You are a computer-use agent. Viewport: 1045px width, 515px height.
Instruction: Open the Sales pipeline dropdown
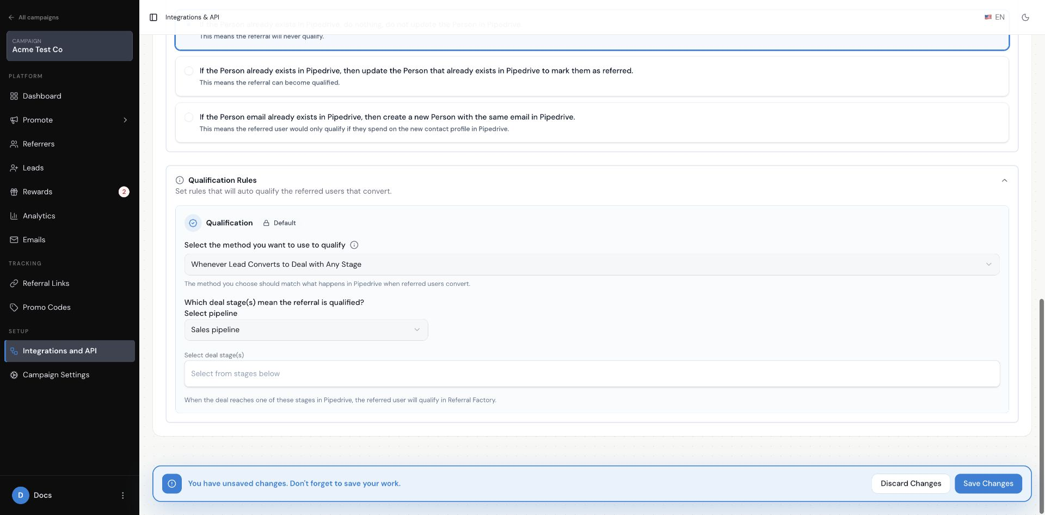point(306,330)
